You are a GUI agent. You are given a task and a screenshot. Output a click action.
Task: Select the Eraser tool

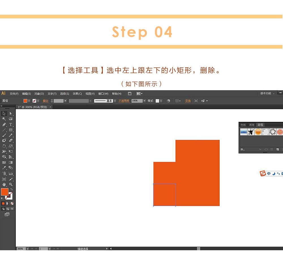[x=11, y=140]
